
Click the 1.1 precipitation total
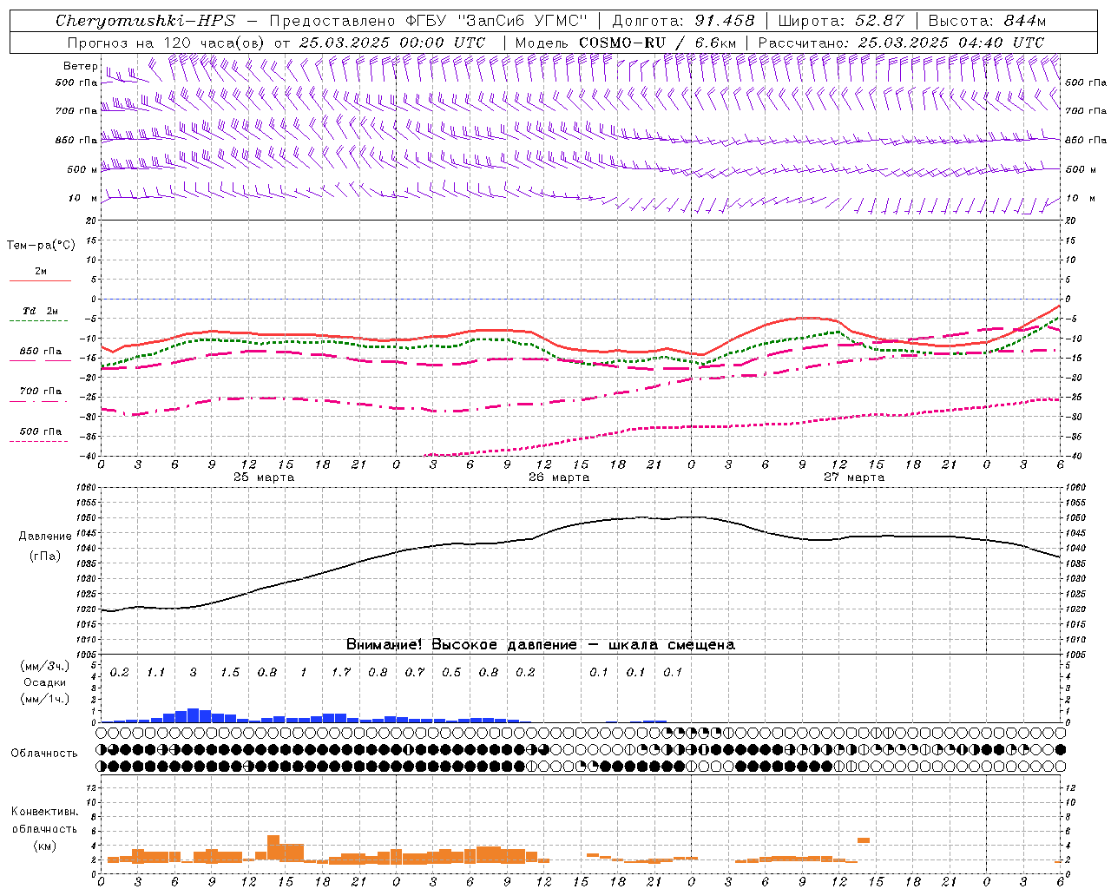click(156, 673)
